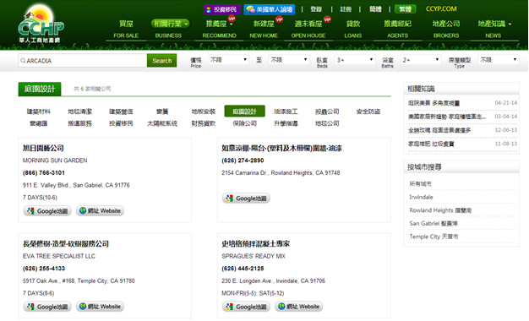Viewport: 529px width, 321px height.
Task: Click the magnifier icon in search box
Action: pos(23,61)
